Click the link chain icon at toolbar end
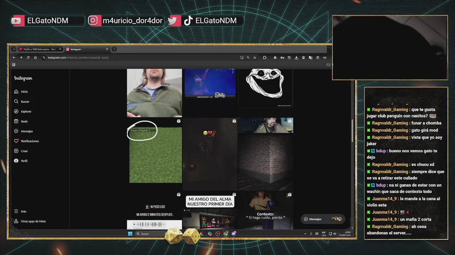The image size is (455, 255). pos(325,57)
